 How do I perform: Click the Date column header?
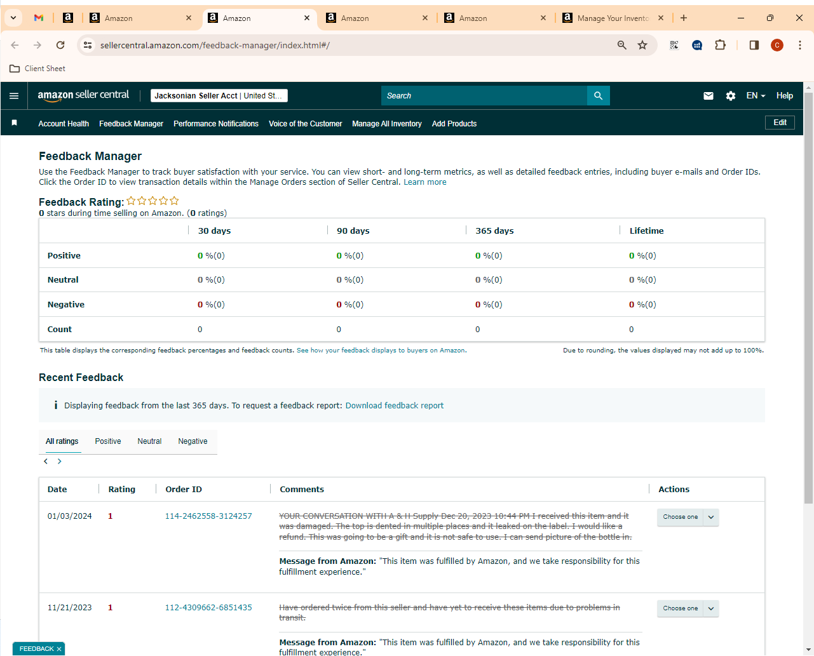57,490
